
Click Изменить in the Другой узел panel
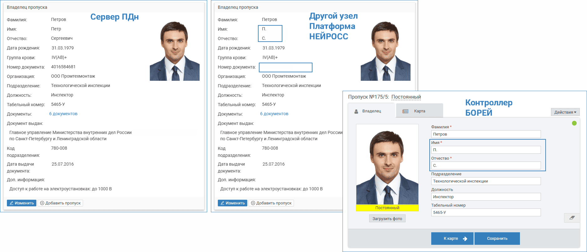233,203
